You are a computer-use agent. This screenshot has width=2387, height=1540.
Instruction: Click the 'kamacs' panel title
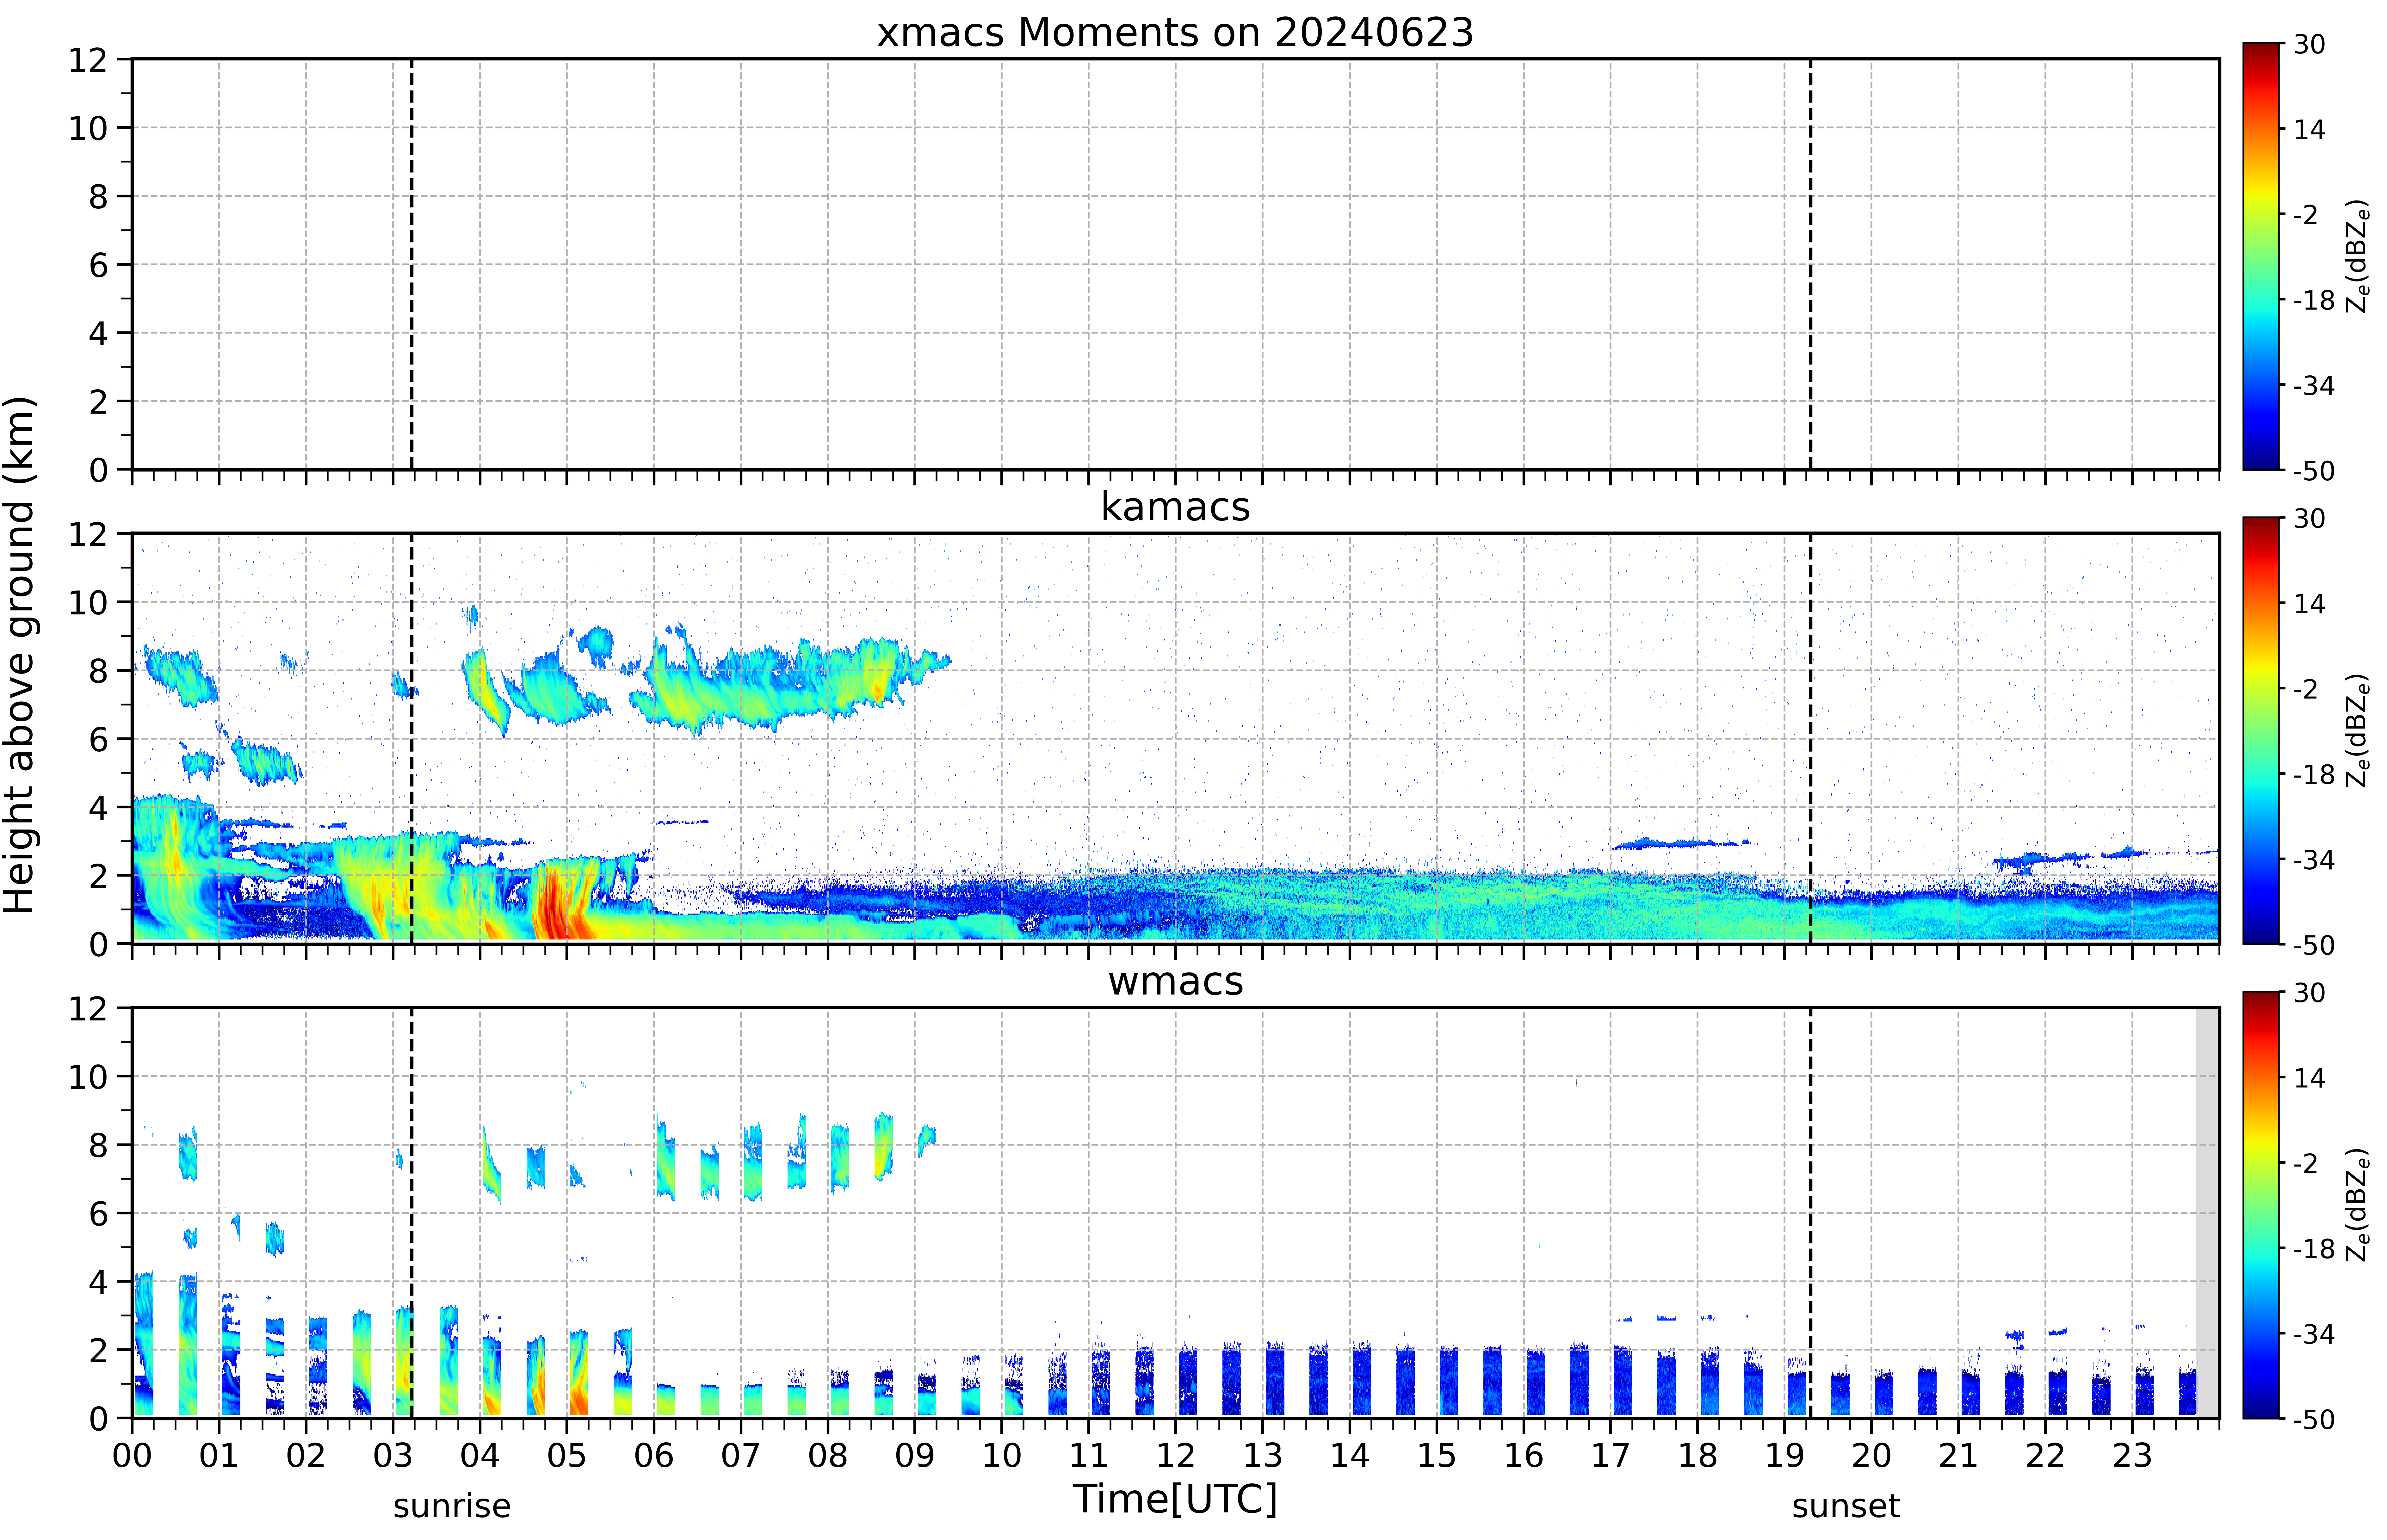[x=1175, y=507]
